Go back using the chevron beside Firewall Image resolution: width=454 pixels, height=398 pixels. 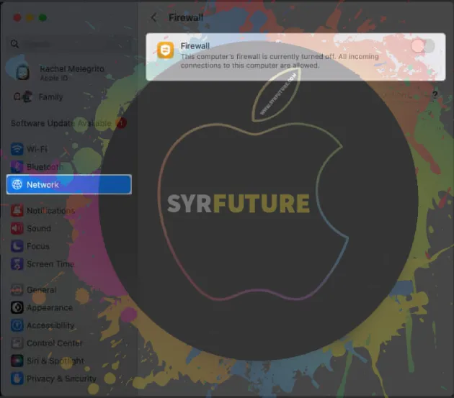tap(153, 18)
